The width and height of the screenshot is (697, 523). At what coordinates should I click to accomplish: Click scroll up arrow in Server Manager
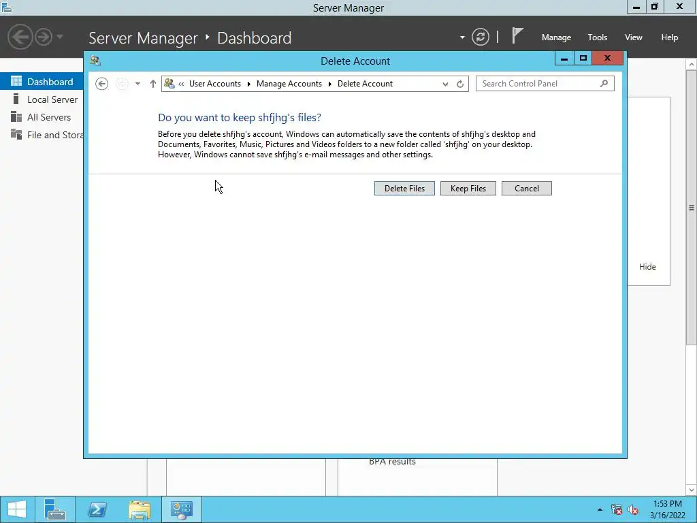(692, 65)
